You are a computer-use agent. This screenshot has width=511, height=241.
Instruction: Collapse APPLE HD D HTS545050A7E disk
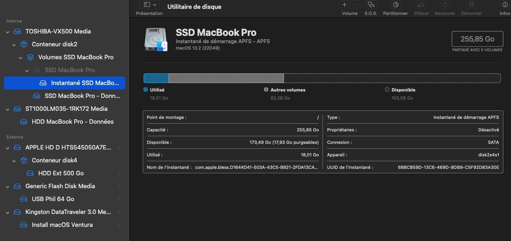8,148
